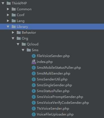Select SmsMobileStatusPuller.php in the tree
The width and height of the screenshot is (104, 118).
coord(59,68)
